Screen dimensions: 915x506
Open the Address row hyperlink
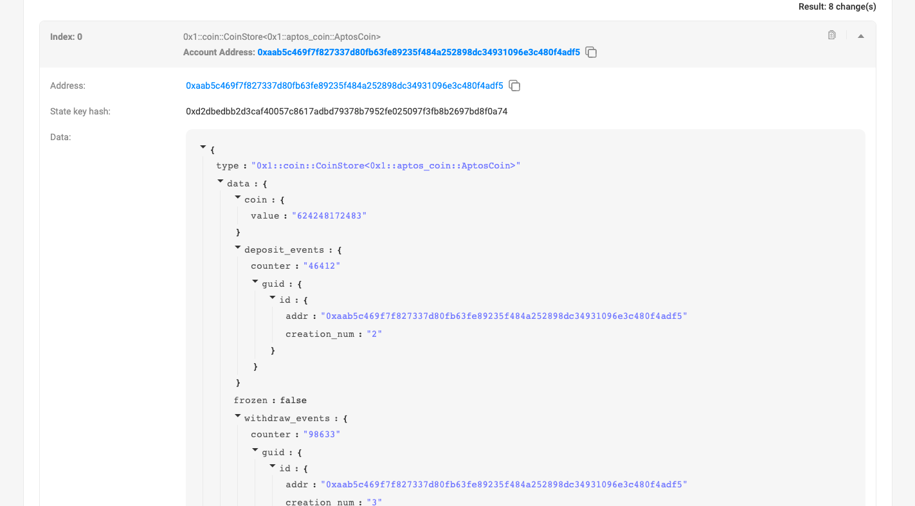click(x=345, y=86)
